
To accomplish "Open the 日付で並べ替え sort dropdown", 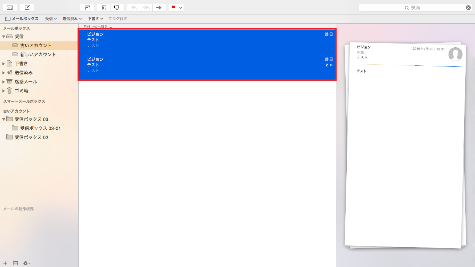I will [x=98, y=27].
